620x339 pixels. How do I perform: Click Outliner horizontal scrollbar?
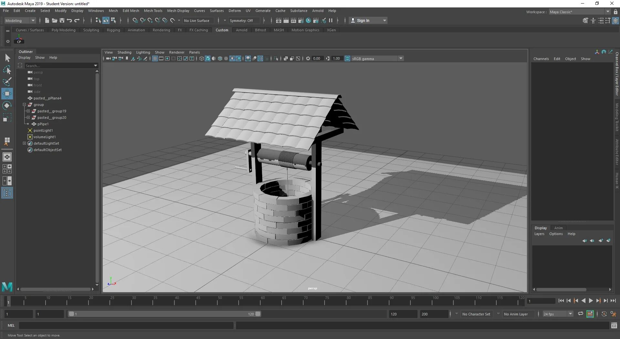click(55, 289)
